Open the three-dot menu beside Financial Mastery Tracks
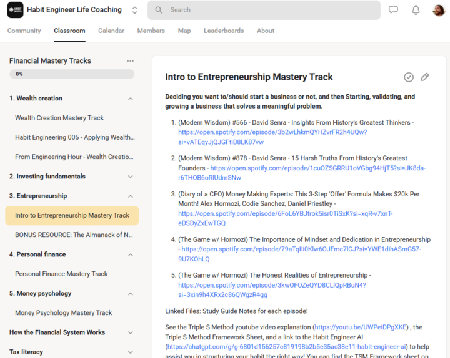This screenshot has width=450, height=358. point(130,61)
